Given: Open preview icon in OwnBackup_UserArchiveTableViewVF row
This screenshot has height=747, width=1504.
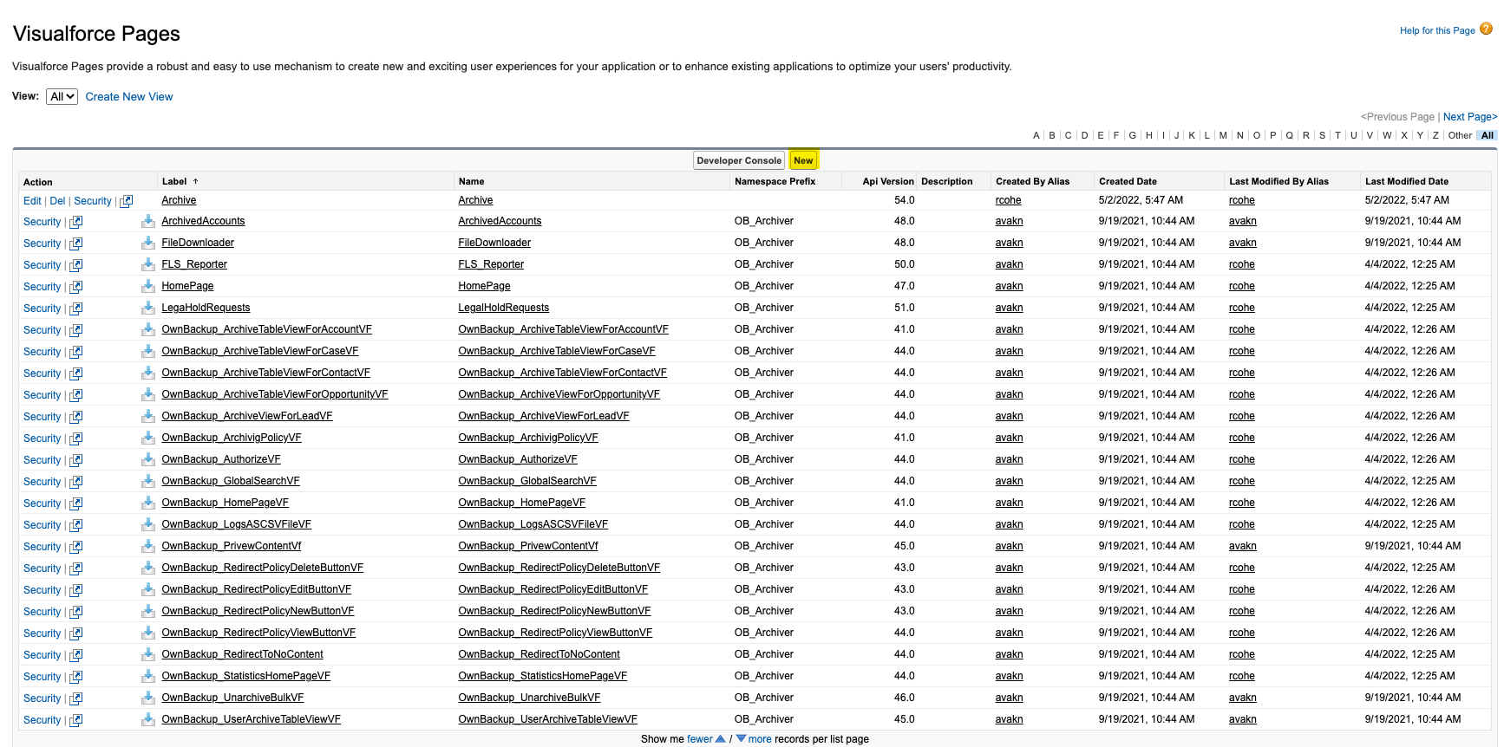Looking at the screenshot, I should point(76,720).
